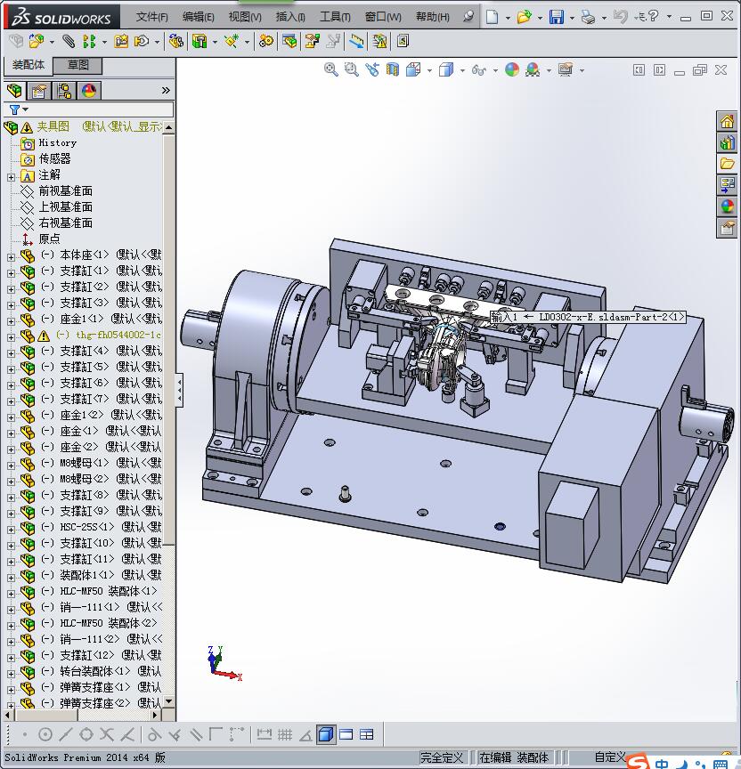This screenshot has height=769, width=741.
Task: Open the PropertyManager tab icon
Action: 39,91
